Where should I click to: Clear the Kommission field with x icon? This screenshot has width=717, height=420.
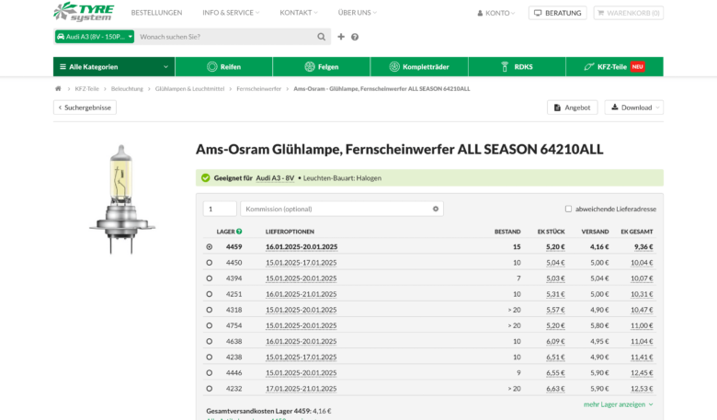(x=436, y=209)
